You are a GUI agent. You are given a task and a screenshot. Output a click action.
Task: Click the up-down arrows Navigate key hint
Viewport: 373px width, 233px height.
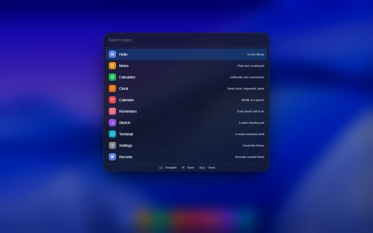pyautogui.click(x=161, y=168)
